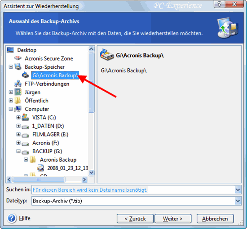The height and width of the screenshot is (229, 247).
Task: Click the Jürgen user folder icon
Action: [18, 92]
